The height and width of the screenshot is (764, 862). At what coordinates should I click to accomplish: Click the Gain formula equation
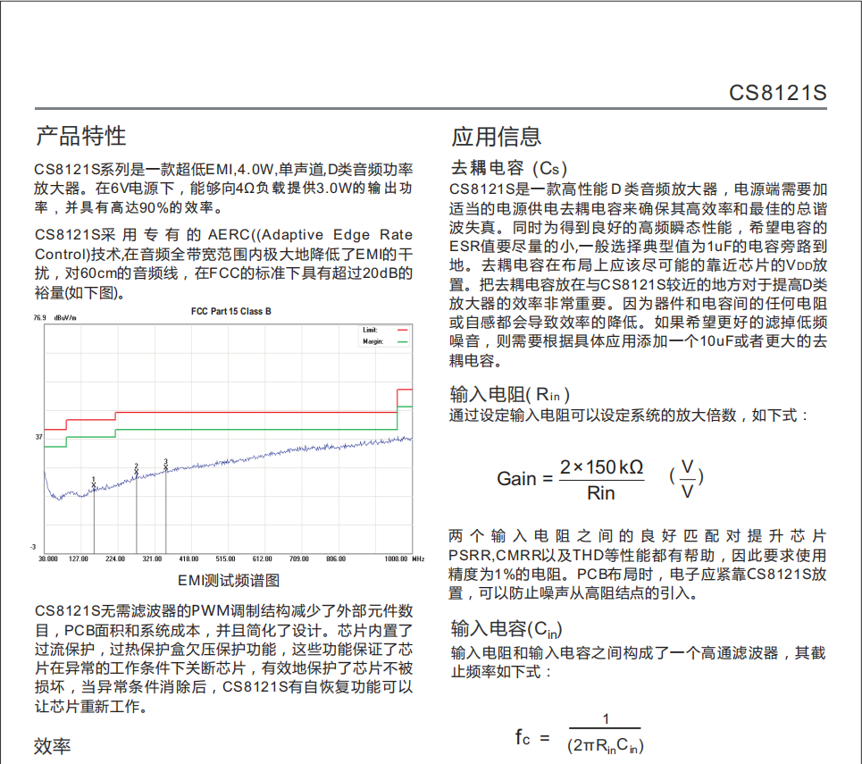pyautogui.click(x=599, y=479)
